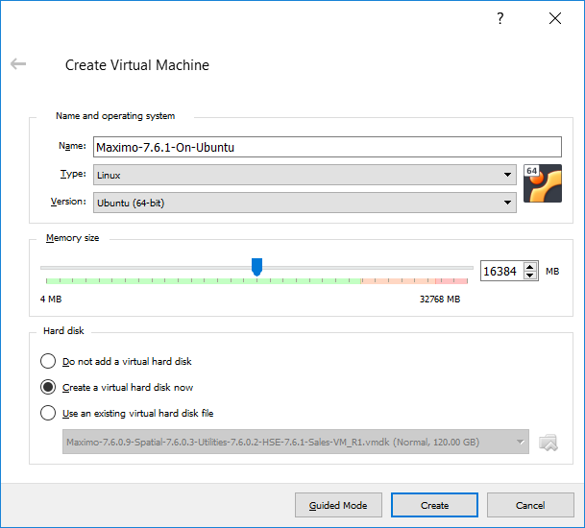585x528 pixels.
Task: Open the existing hard disk file dropdown
Action: point(296,442)
